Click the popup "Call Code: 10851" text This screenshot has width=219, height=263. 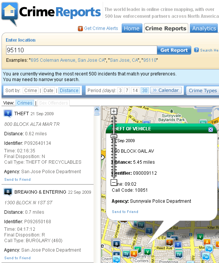click(130, 190)
